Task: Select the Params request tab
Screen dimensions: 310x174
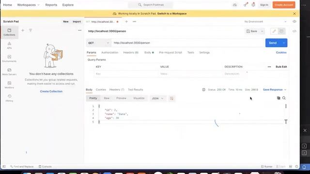Action: pyautogui.click(x=92, y=53)
